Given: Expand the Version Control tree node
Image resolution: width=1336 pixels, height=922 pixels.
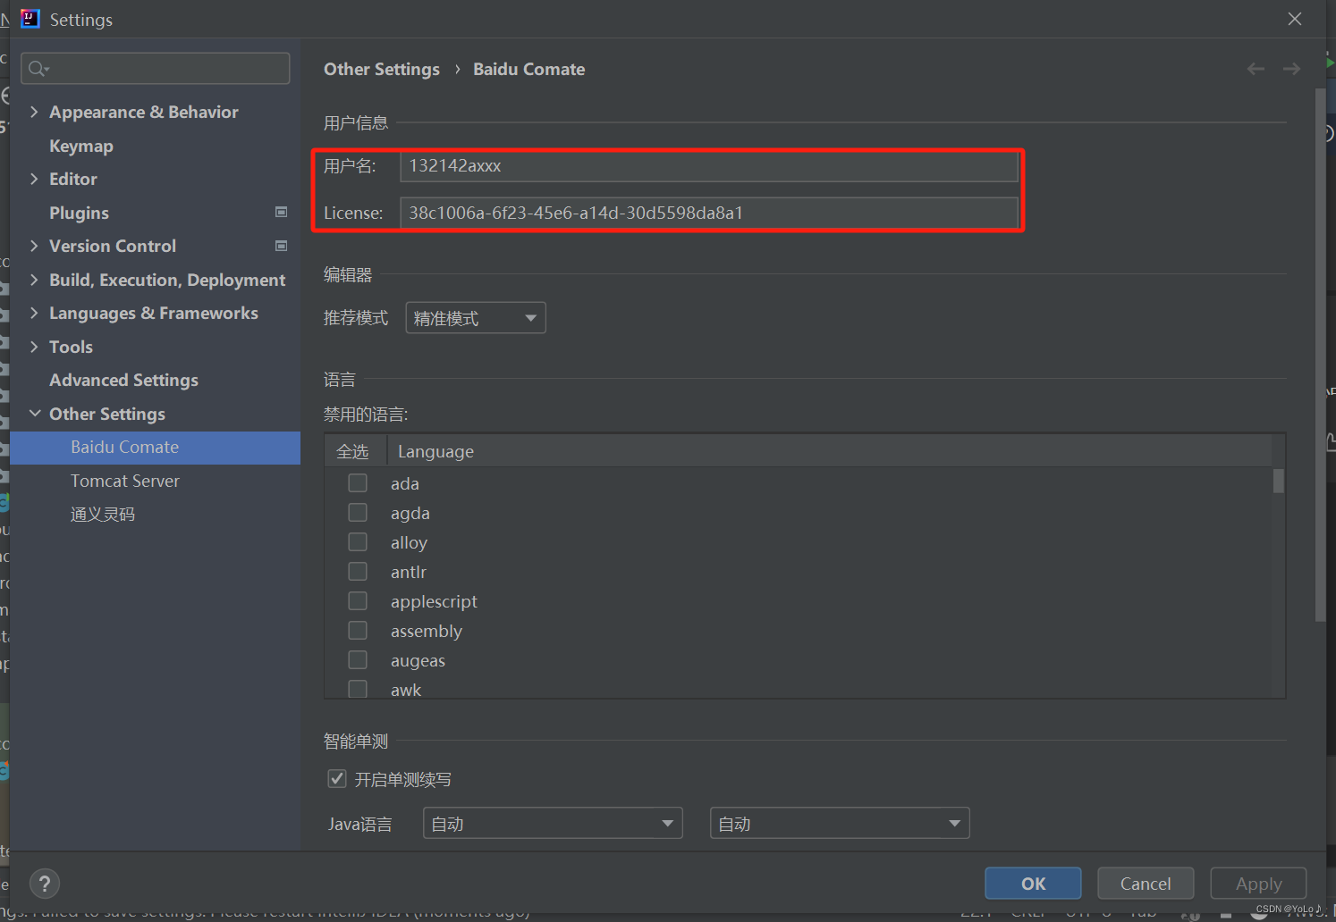Looking at the screenshot, I should [x=34, y=246].
